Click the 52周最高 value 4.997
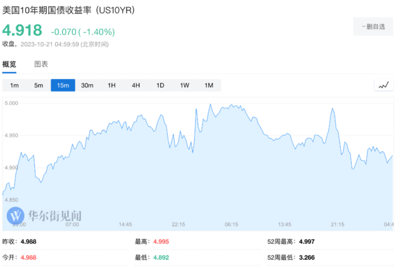This screenshot has height=268, width=405. [306, 241]
